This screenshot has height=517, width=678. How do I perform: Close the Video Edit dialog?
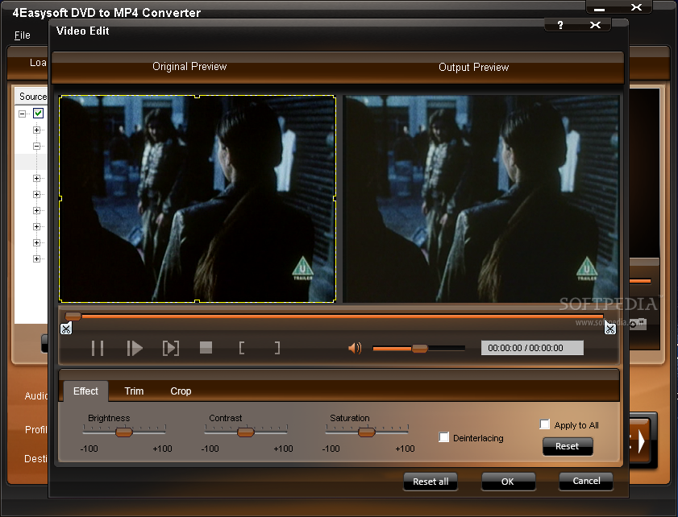[596, 25]
